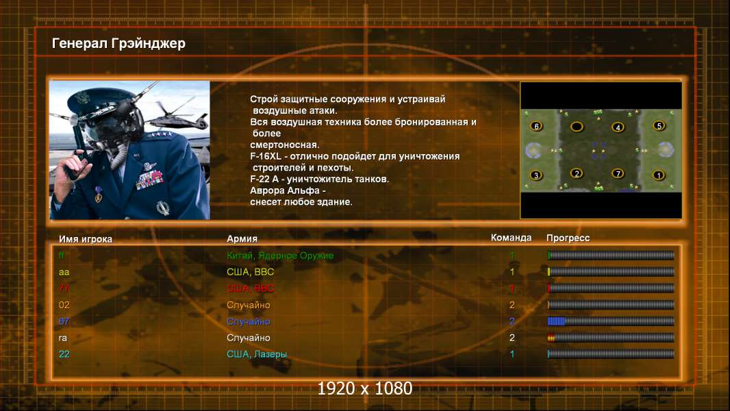Viewport: 730px width, 411px height.
Task: Select player name "ff" in the list
Action: coord(62,256)
